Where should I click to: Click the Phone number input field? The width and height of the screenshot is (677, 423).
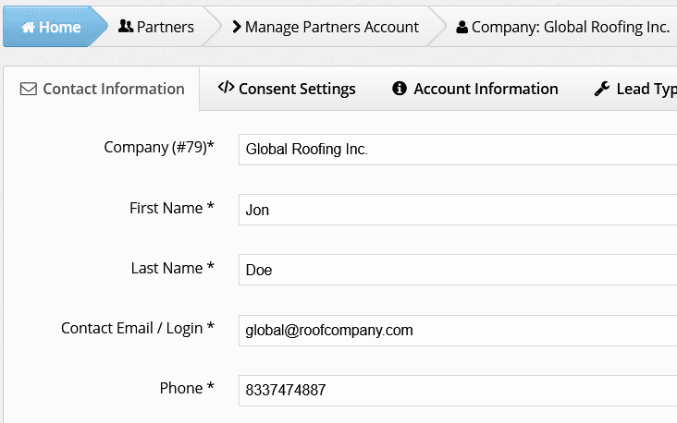tap(458, 391)
